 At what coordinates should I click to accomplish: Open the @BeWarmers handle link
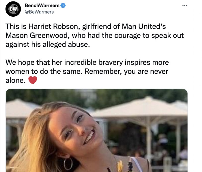pos(39,12)
